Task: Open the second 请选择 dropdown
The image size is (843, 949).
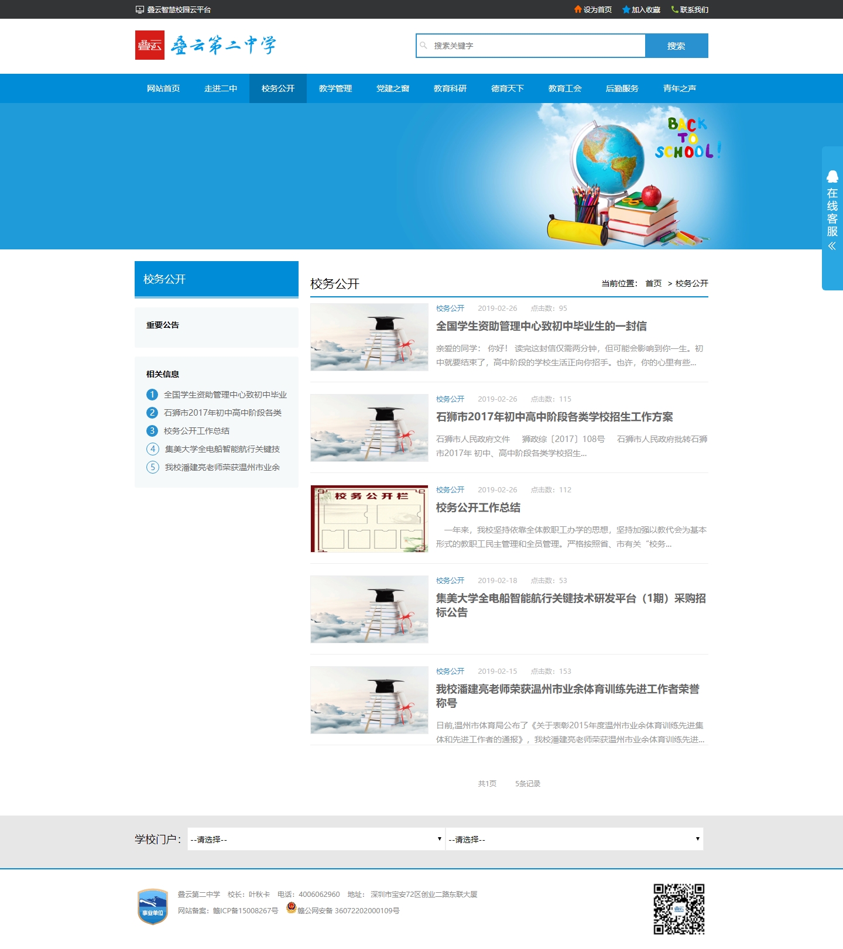Action: tap(574, 839)
